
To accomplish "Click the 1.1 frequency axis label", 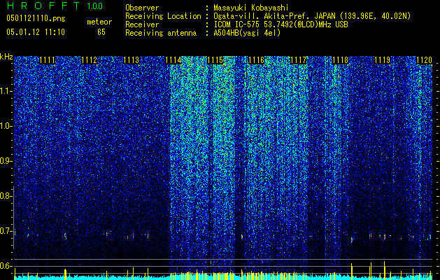I will 6,91.
